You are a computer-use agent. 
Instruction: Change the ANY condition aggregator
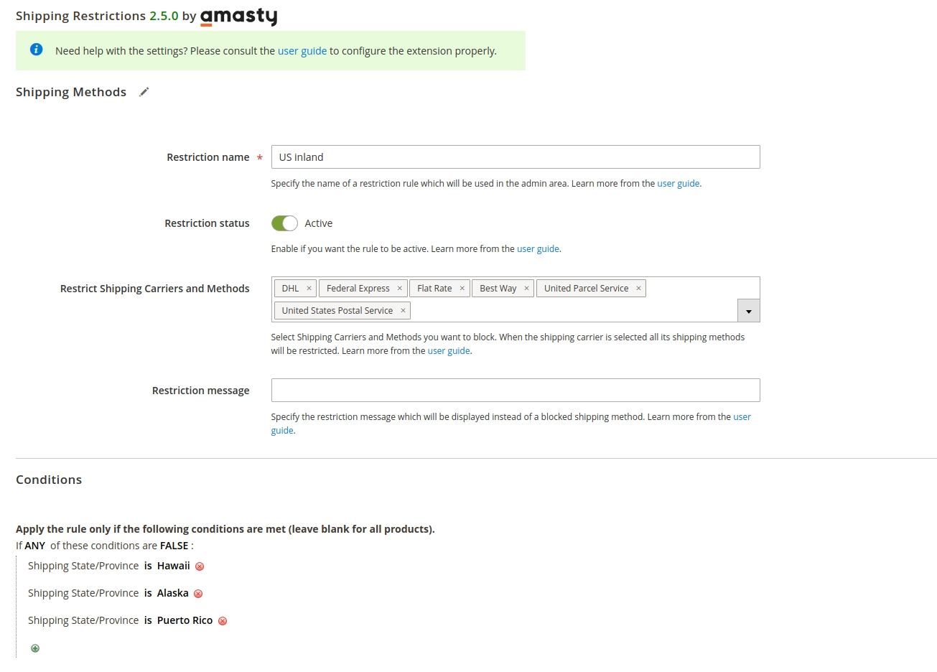pyautogui.click(x=35, y=546)
